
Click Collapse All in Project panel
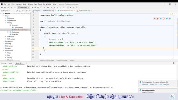(x=23, y=11)
